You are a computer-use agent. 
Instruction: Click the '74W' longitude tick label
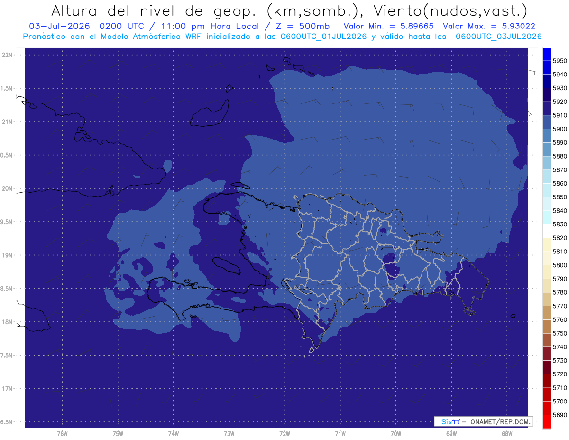click(174, 433)
